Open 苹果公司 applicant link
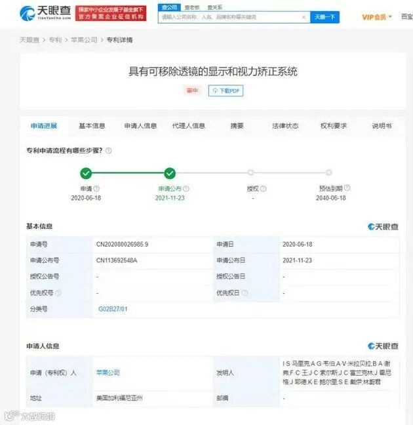Screen dimensions: 413x425 tap(108, 373)
